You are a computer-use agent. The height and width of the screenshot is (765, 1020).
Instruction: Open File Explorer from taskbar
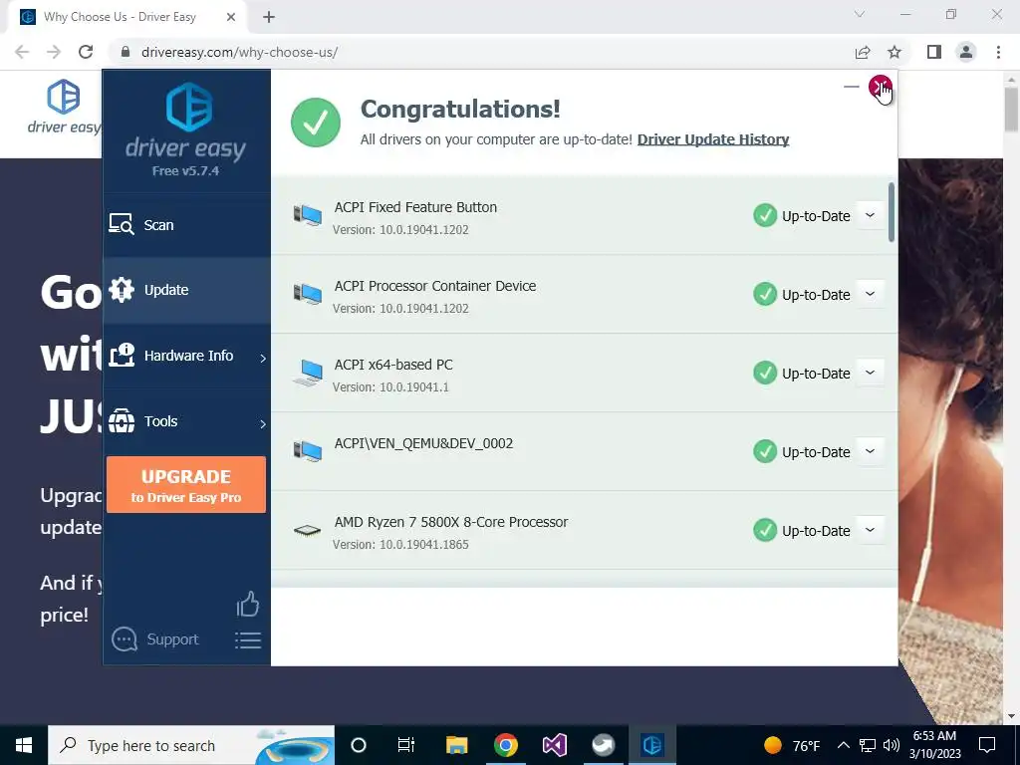pos(456,745)
